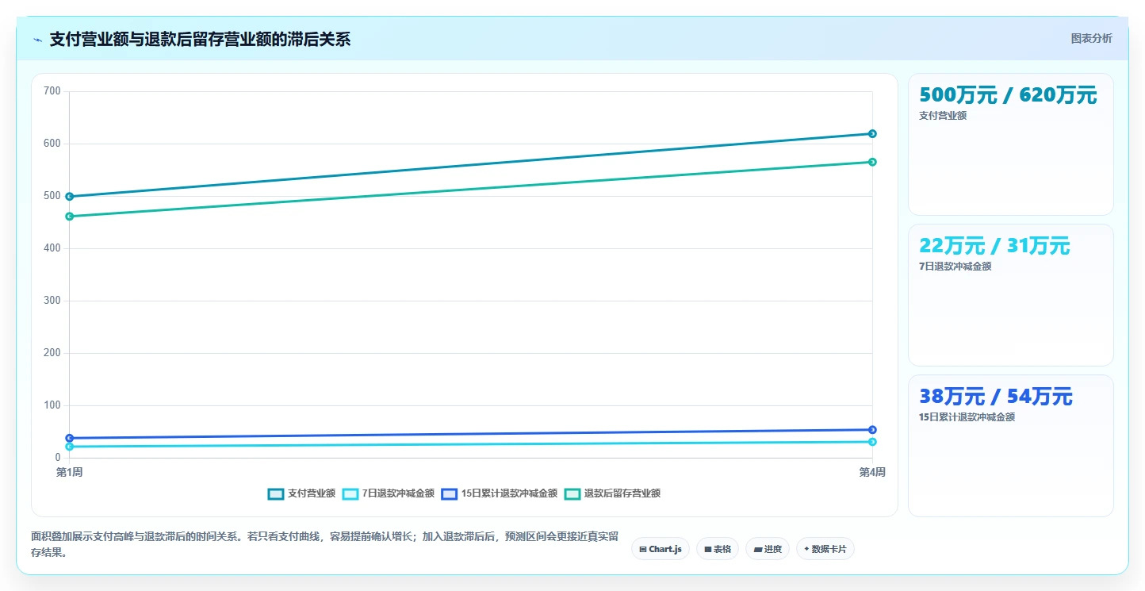Click the 100 y-axis label
Viewport: 1145px width, 591px height.
pyautogui.click(x=52, y=405)
